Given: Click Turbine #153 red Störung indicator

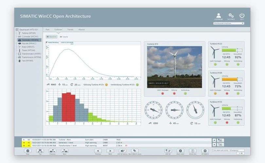Looking at the screenshot, I should click(x=227, y=122).
